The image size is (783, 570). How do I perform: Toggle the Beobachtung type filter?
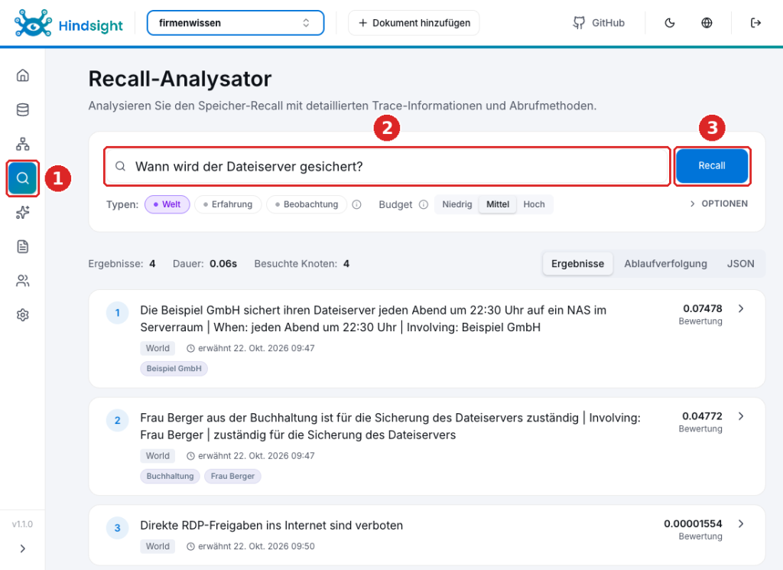[x=307, y=204]
